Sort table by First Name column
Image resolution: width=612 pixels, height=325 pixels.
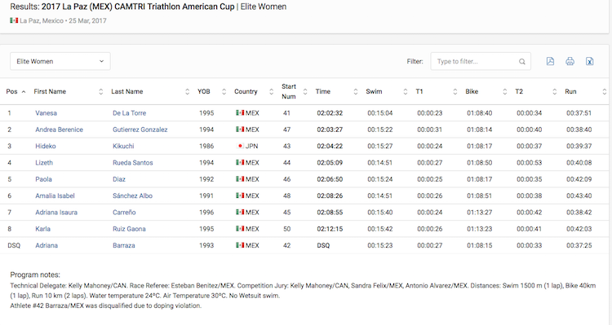[68, 91]
